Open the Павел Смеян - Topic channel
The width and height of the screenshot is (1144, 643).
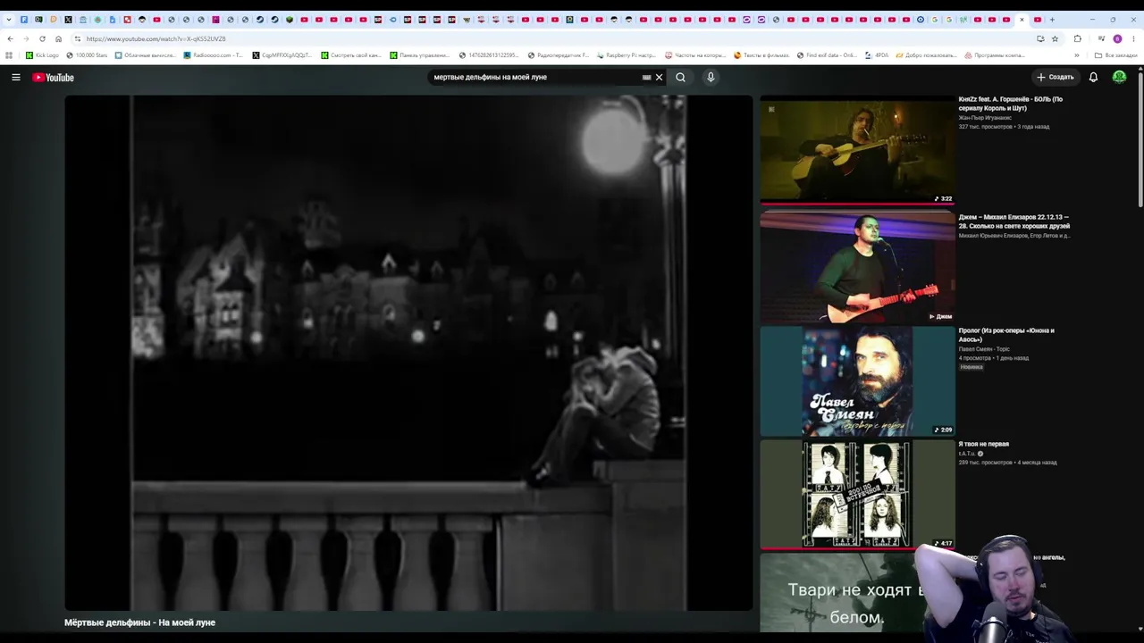pos(984,349)
